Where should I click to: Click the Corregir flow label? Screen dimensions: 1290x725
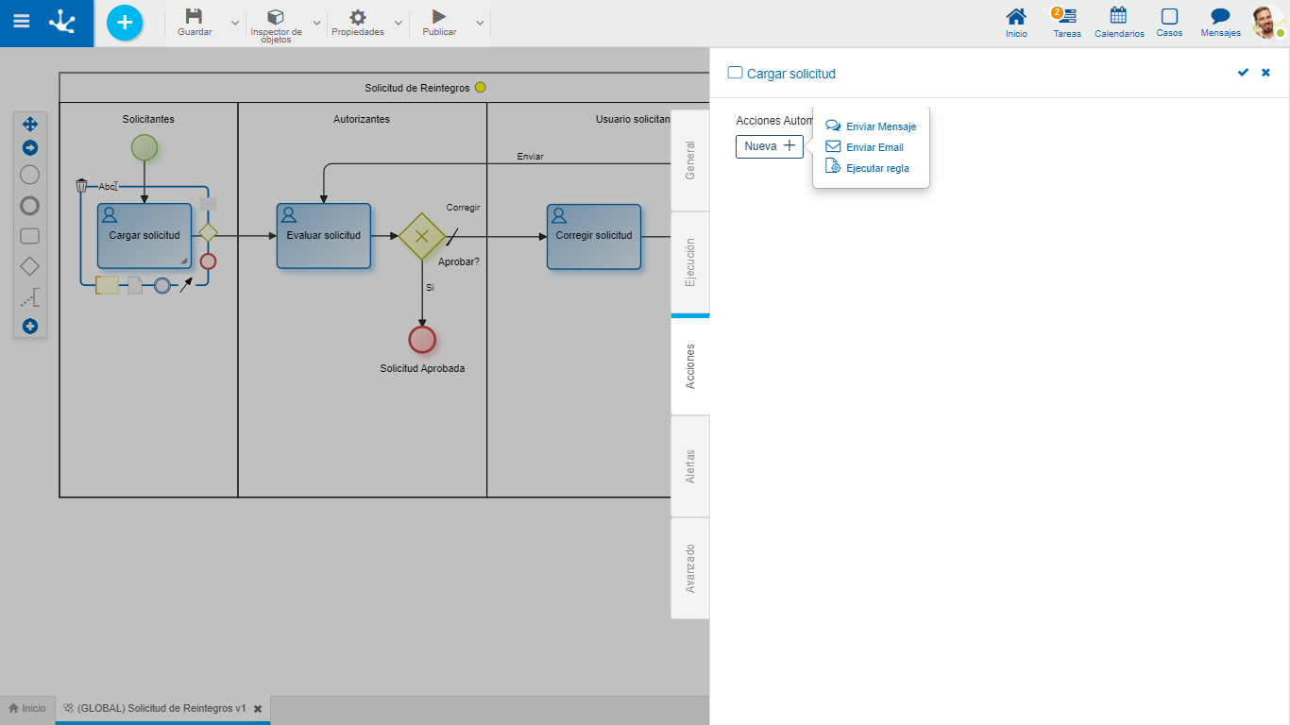(x=464, y=207)
